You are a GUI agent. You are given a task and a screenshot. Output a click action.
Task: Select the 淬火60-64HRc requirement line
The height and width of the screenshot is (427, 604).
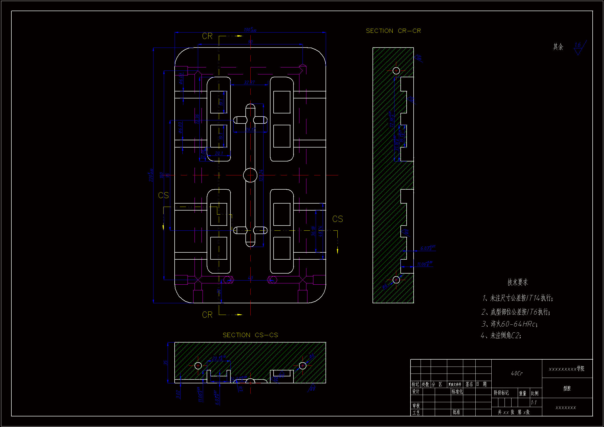509,324
